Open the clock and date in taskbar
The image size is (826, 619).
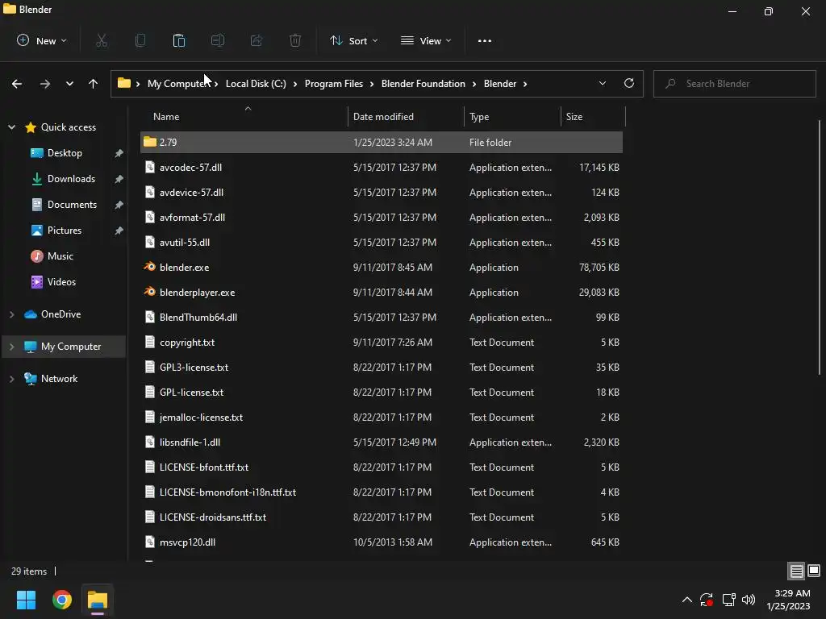tap(789, 600)
